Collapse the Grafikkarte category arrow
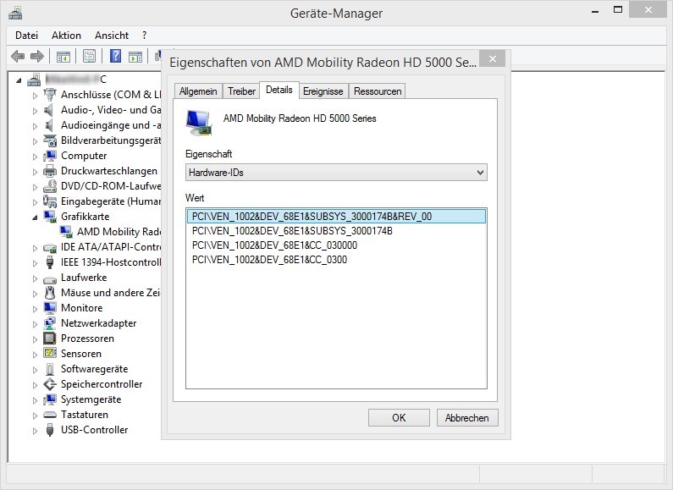673x490 pixels. [35, 217]
